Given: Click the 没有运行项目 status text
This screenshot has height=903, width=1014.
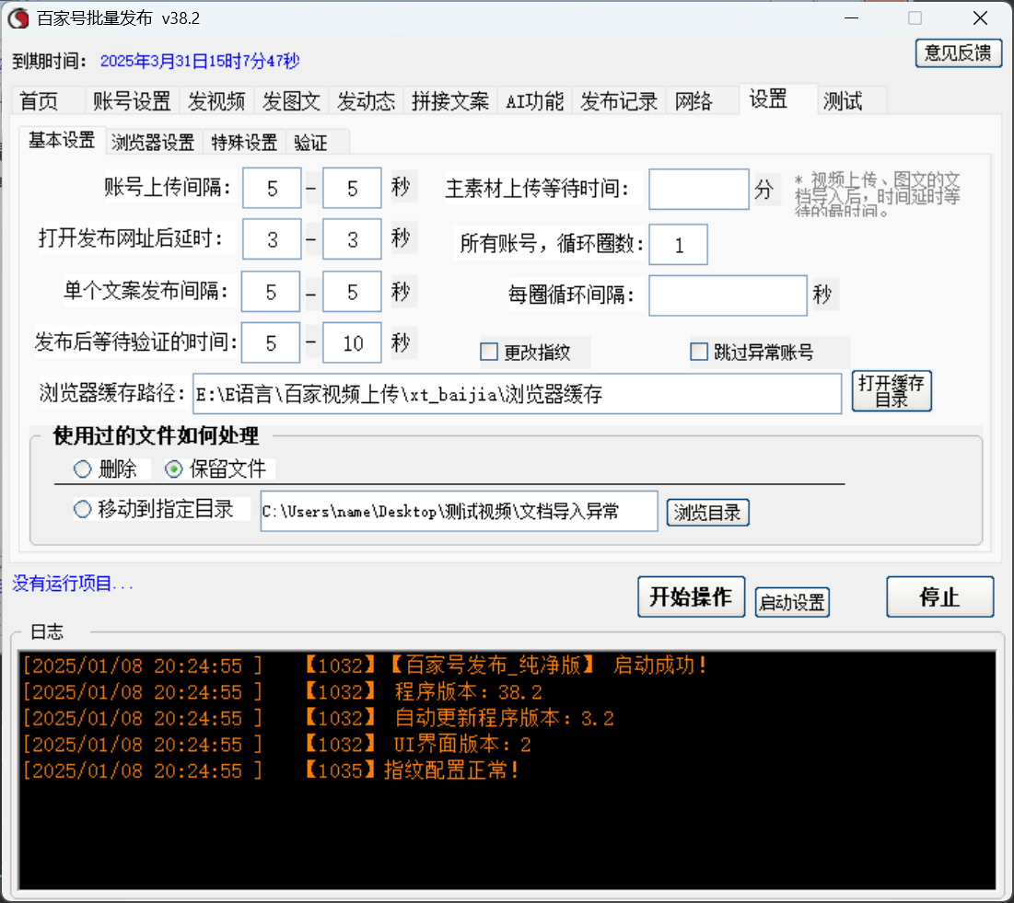Looking at the screenshot, I should click(73, 584).
